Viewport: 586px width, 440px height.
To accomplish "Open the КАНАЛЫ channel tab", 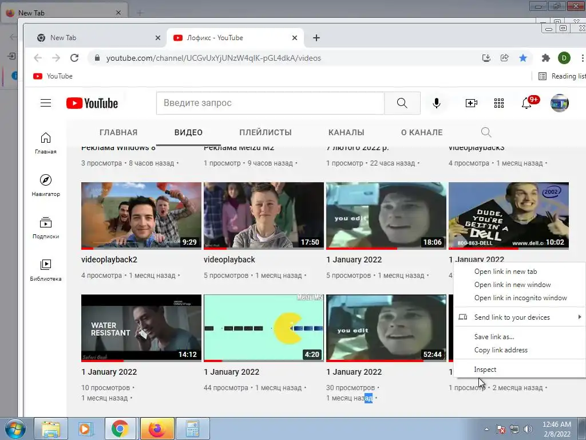I will coord(346,132).
